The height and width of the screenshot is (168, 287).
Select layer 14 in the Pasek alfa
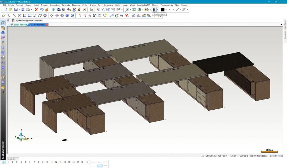point(65,162)
